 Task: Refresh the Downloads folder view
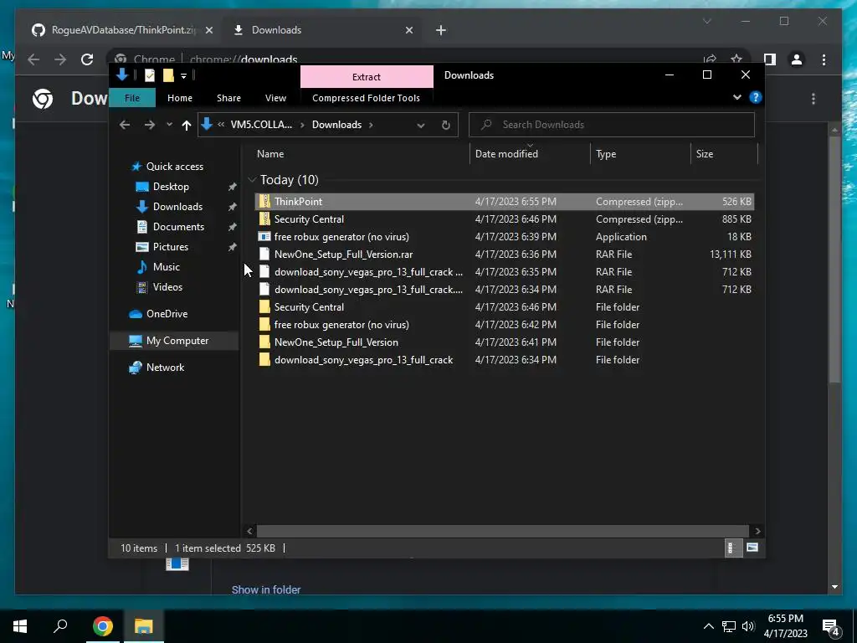pos(446,126)
